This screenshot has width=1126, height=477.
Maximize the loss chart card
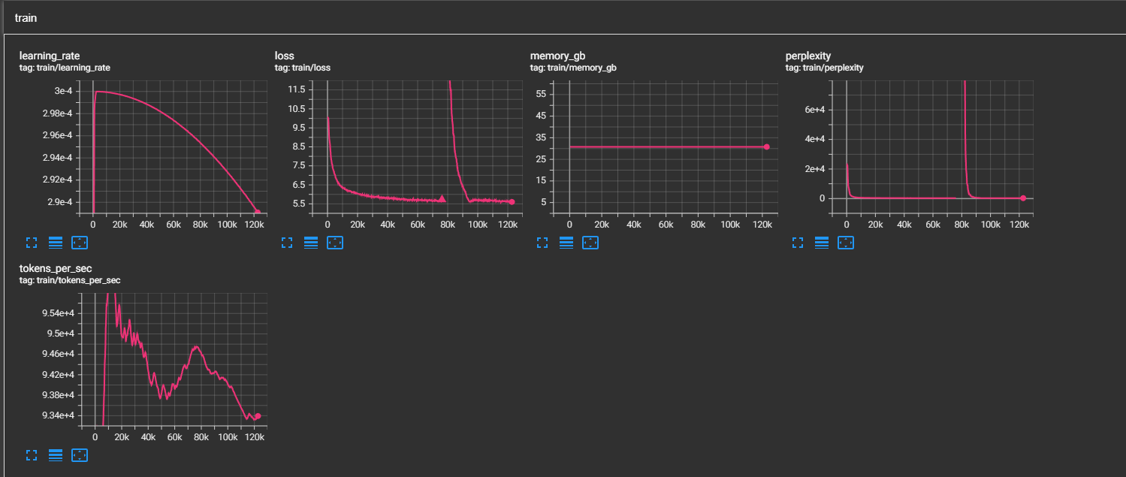click(287, 243)
